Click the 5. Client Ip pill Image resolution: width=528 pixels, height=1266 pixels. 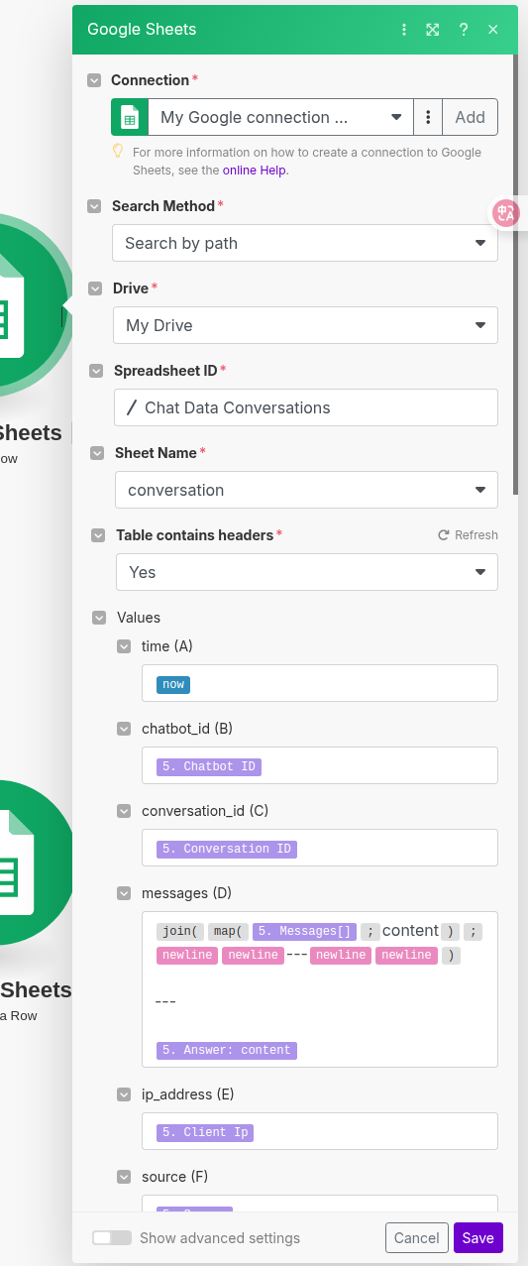(205, 1132)
